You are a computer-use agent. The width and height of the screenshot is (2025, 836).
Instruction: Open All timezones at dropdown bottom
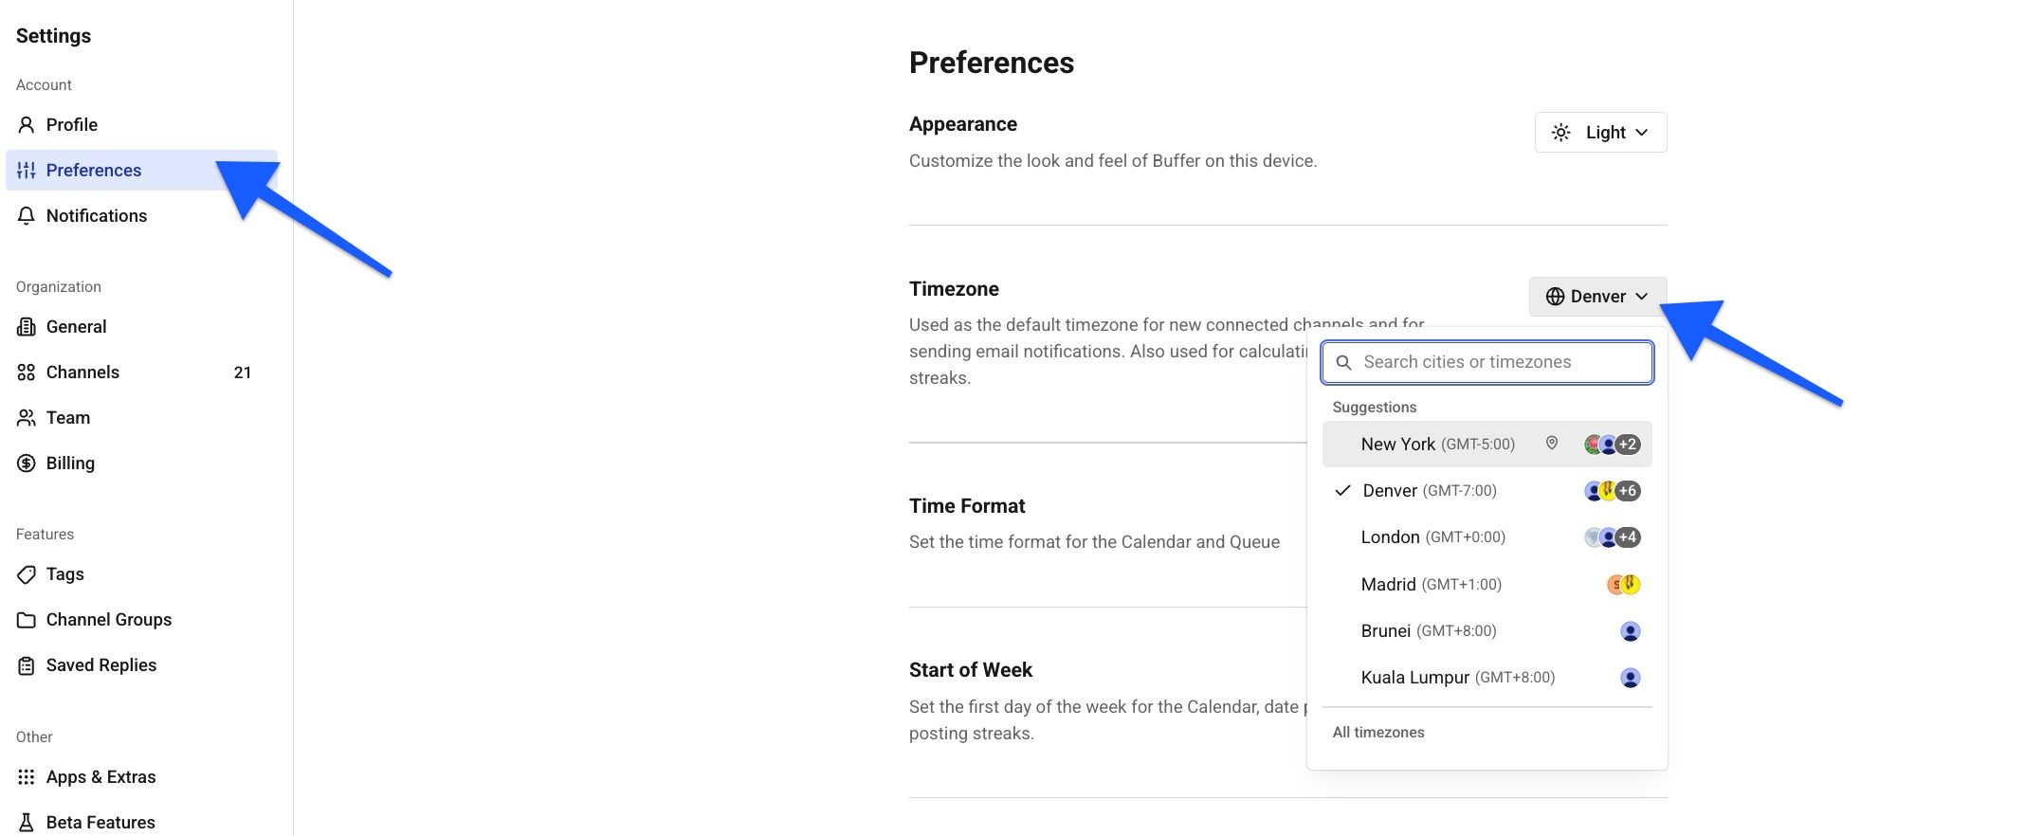[x=1377, y=732]
